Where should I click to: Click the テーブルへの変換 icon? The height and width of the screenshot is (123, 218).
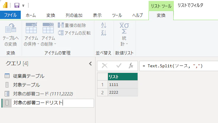click(x=11, y=28)
